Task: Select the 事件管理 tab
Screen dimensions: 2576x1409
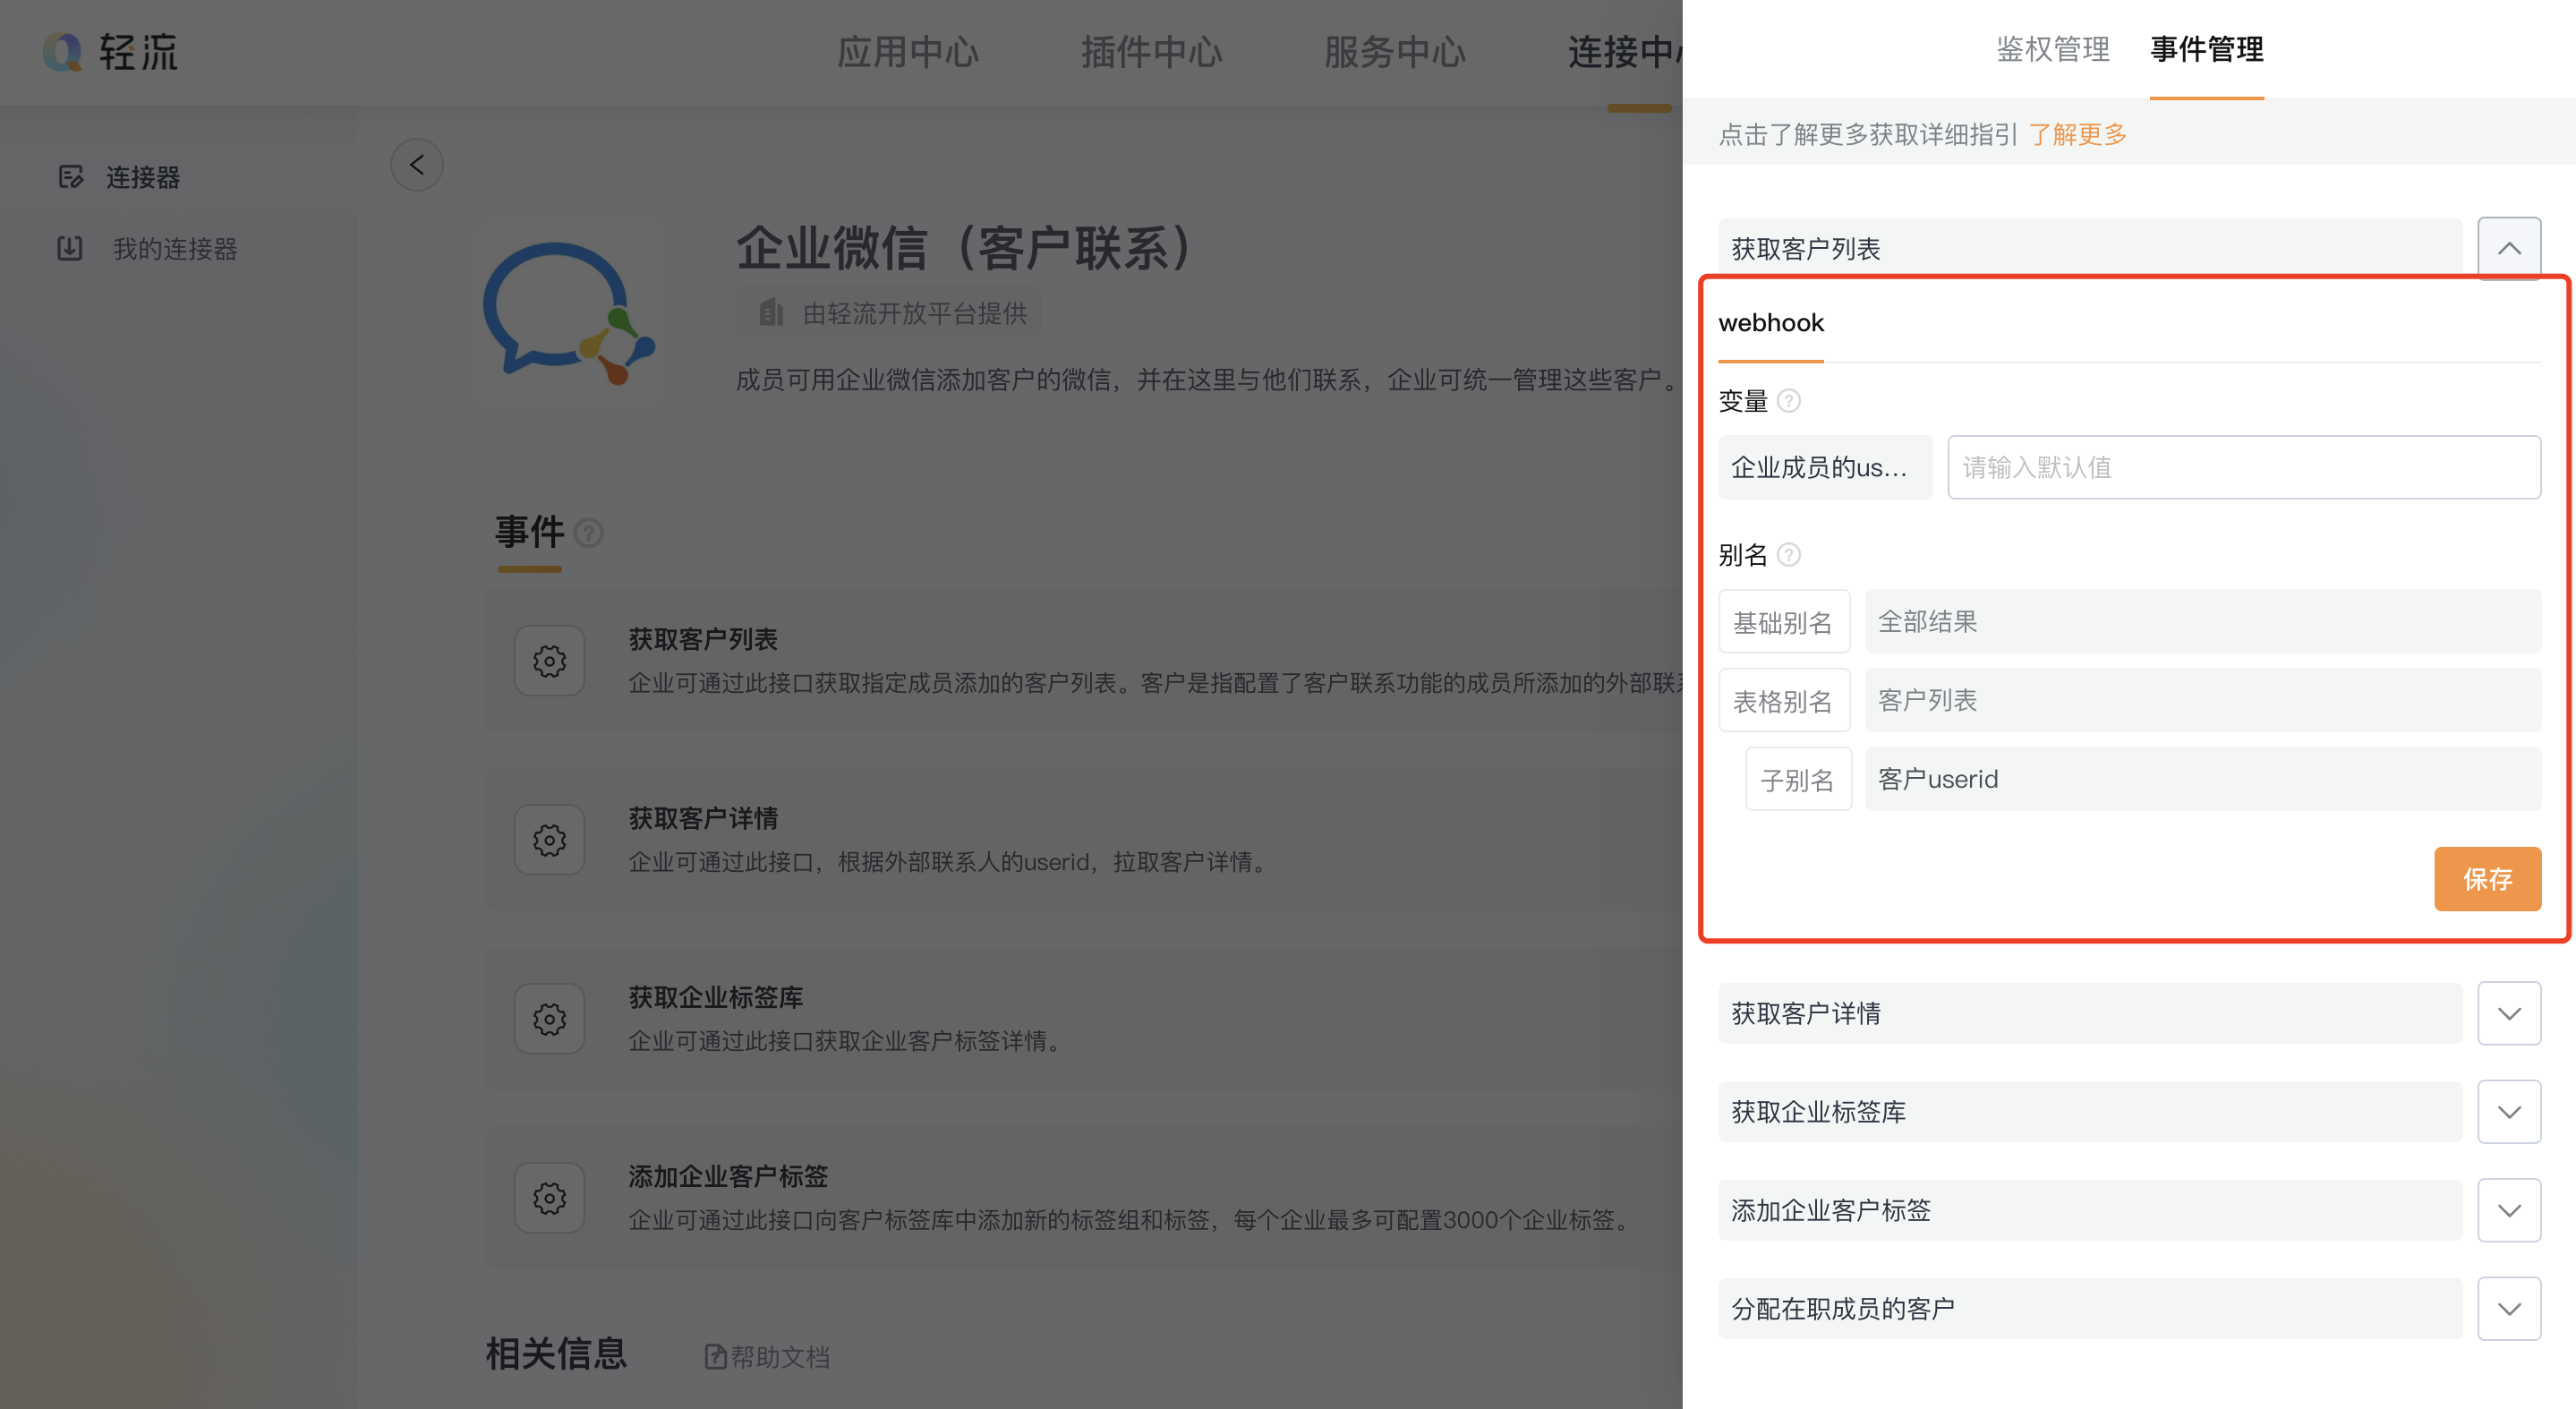Action: coord(2207,49)
